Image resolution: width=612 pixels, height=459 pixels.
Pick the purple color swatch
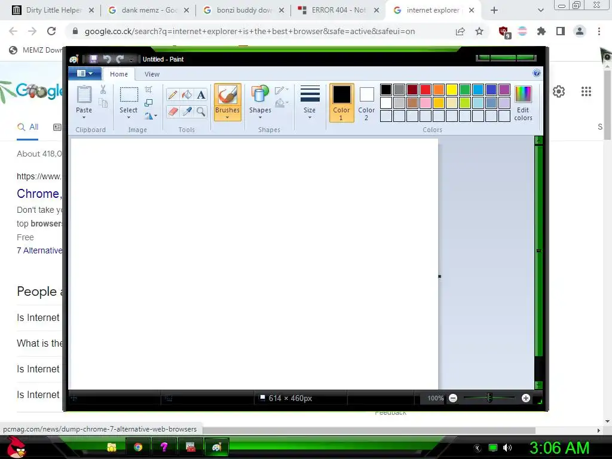pos(504,90)
